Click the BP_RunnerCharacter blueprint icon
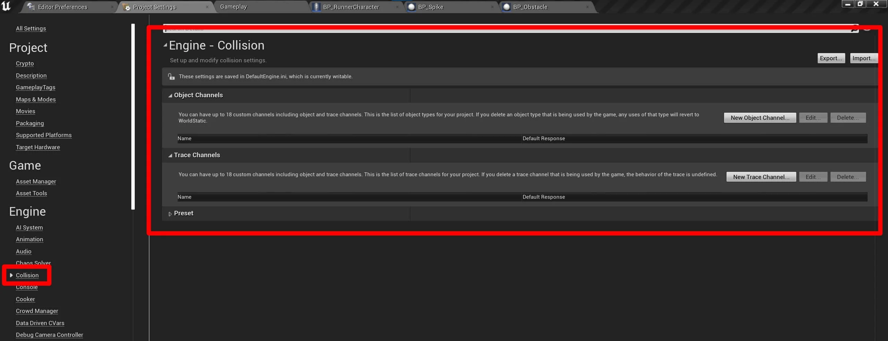 coord(316,7)
